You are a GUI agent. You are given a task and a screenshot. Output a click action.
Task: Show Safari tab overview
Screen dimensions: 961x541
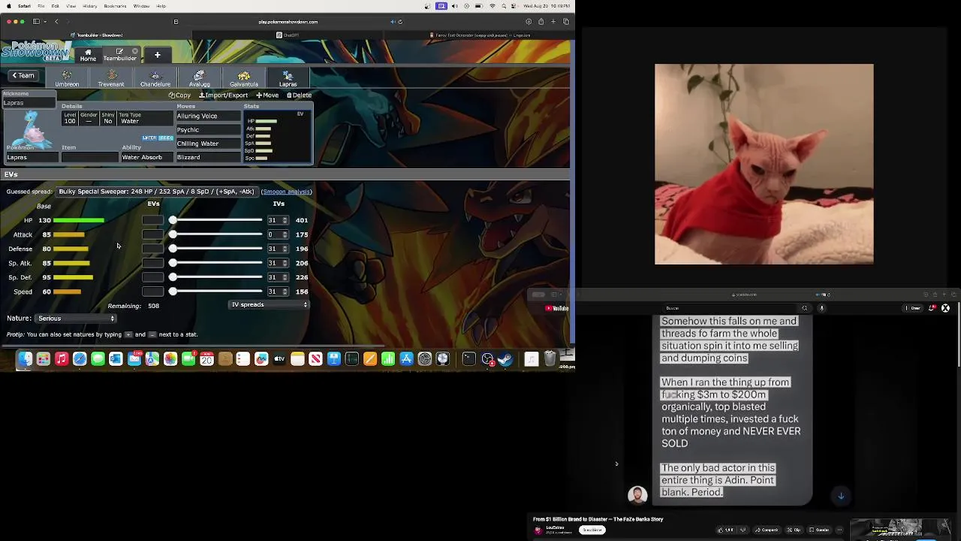coord(566,22)
